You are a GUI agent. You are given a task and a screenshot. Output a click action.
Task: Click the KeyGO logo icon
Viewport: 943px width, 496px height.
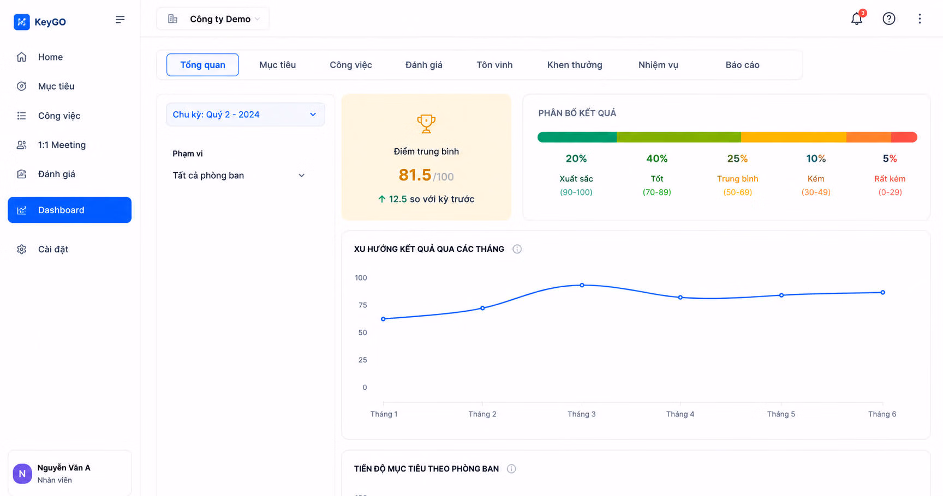(22, 22)
